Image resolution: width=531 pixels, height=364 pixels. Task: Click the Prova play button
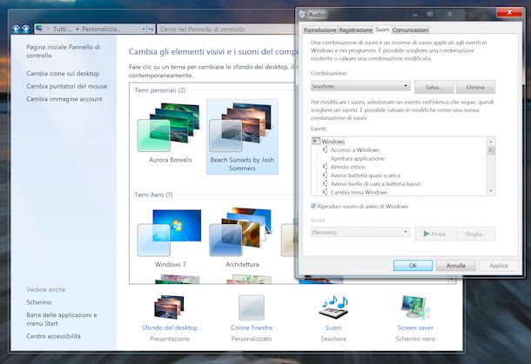[434, 234]
